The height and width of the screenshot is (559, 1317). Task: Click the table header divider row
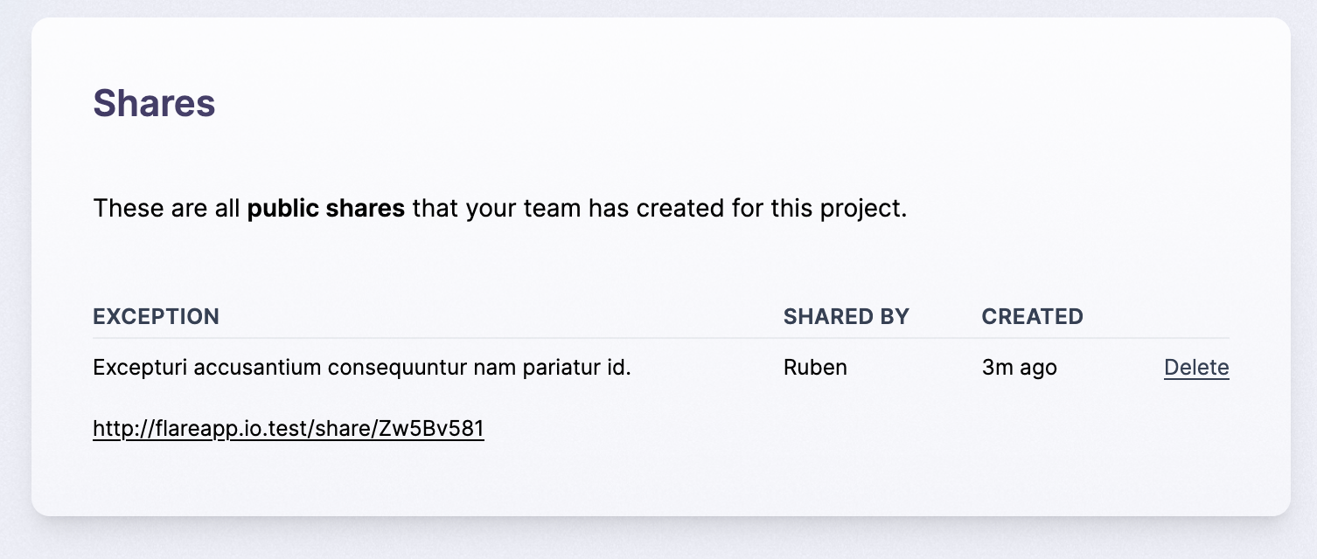[x=660, y=335]
